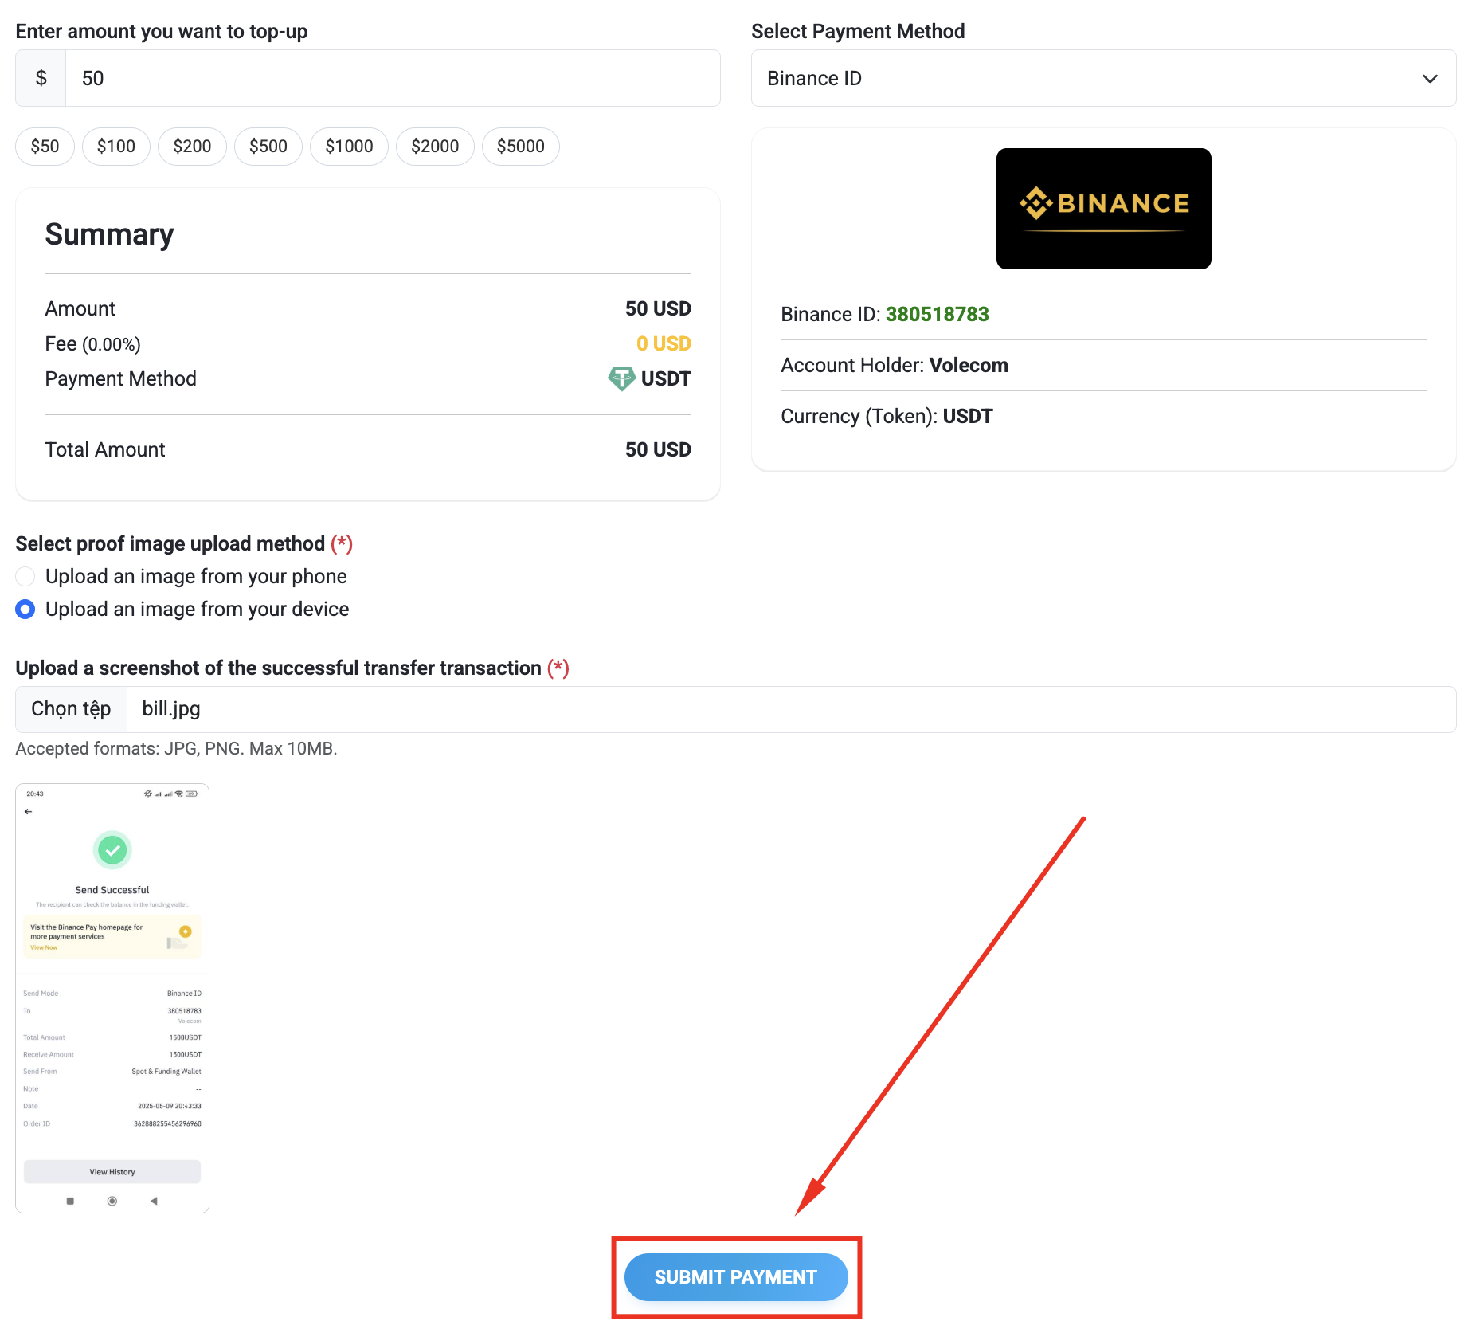Click the Total Amount 50 USD value
Viewport: 1472px width, 1329px height.
tap(658, 449)
